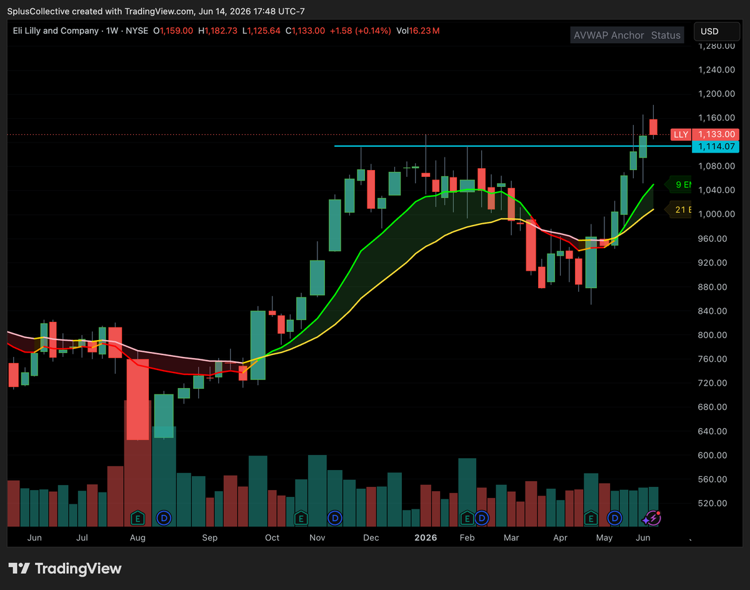The image size is (750, 590).
Task: Click the 1,000.00 price axis label
Action: pyautogui.click(x=717, y=214)
